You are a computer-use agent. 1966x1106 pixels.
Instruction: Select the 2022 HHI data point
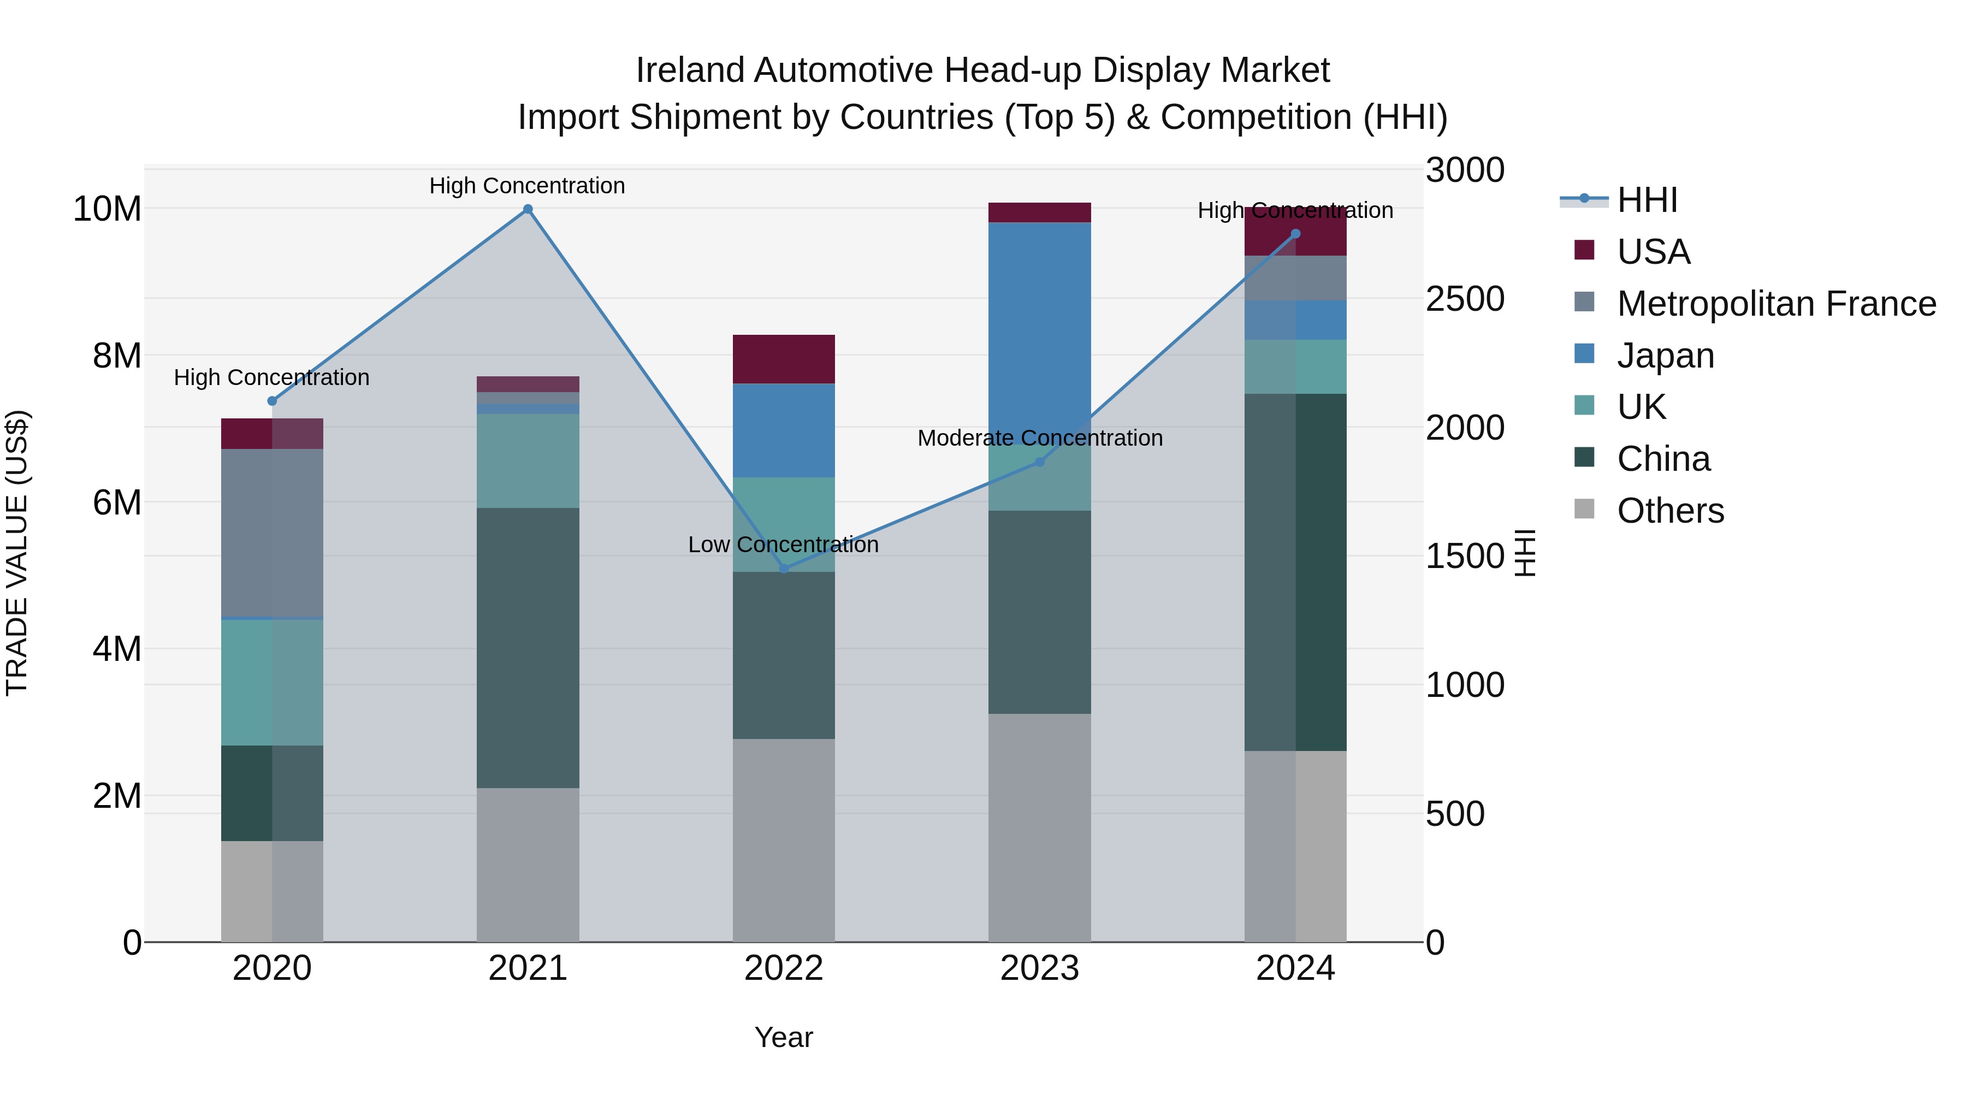coord(784,569)
